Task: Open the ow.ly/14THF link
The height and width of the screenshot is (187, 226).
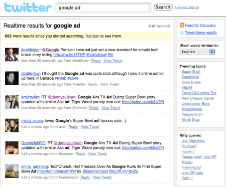Action: pyautogui.click(x=69, y=55)
